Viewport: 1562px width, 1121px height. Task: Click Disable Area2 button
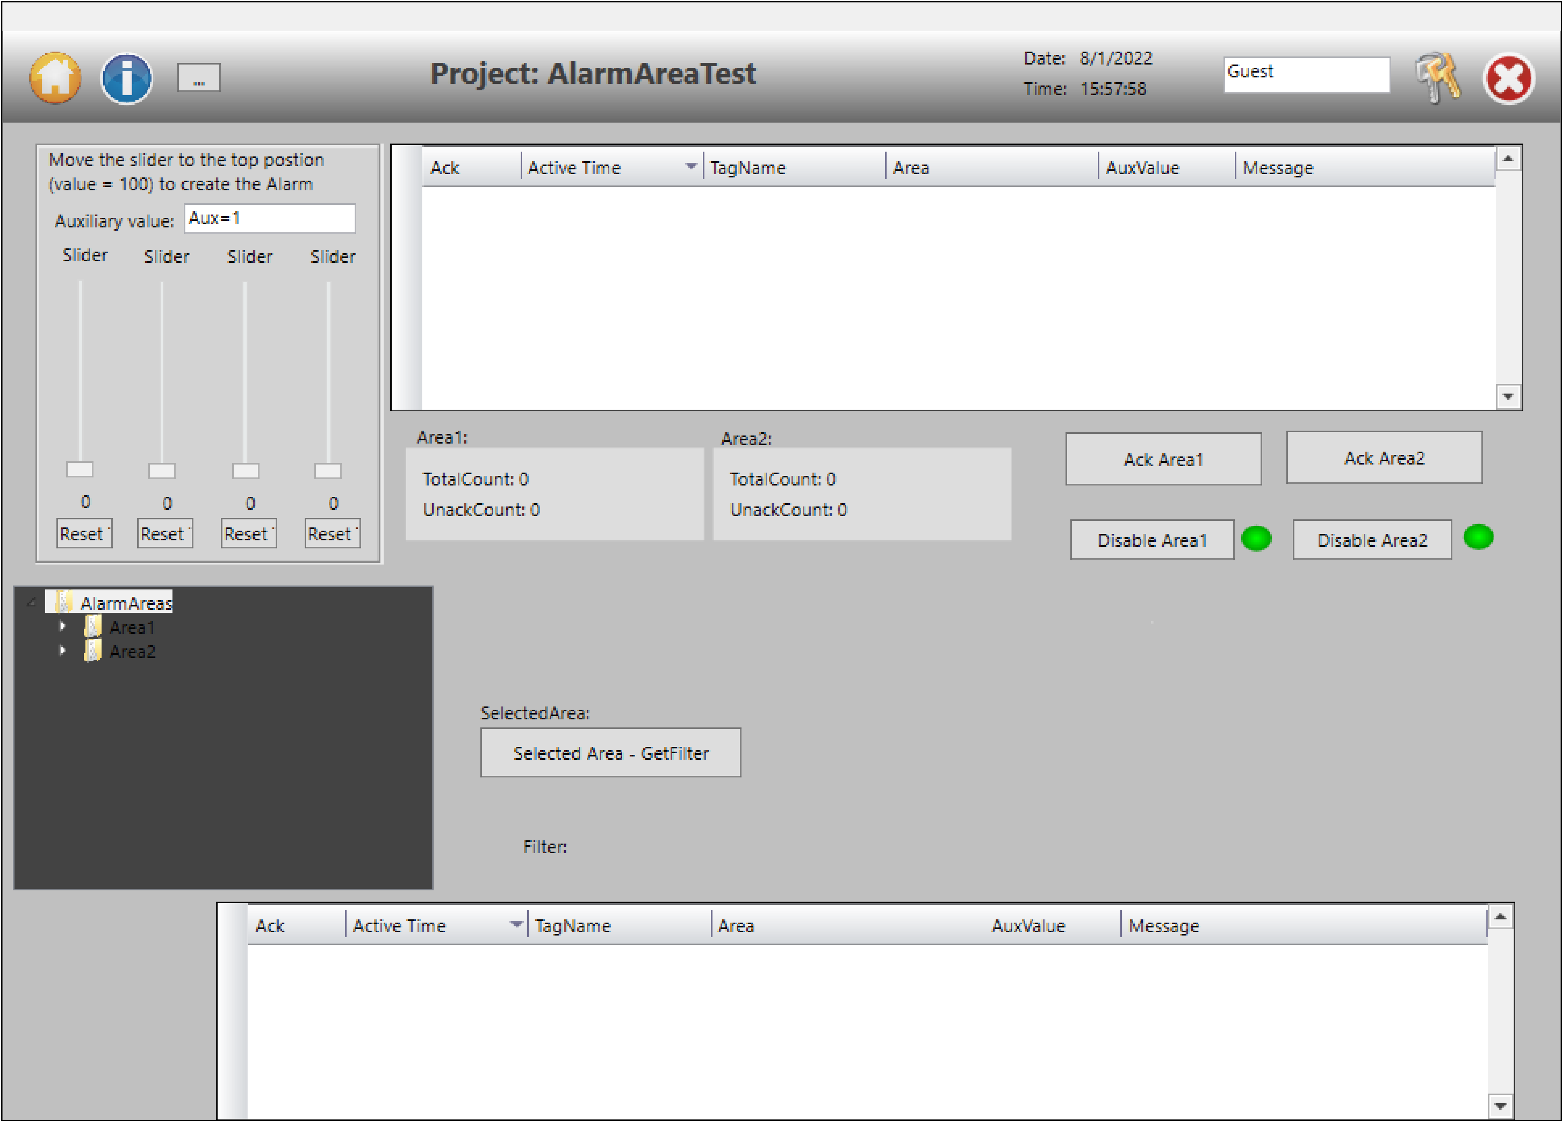pyautogui.click(x=1372, y=540)
